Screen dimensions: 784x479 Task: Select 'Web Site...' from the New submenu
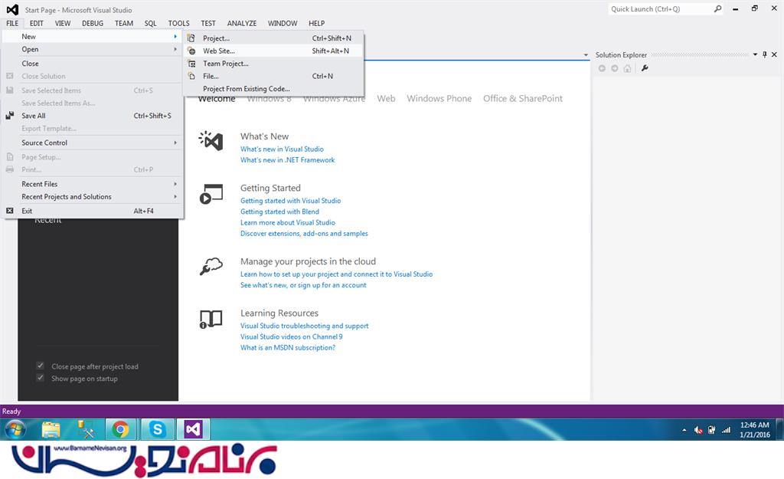pyautogui.click(x=219, y=51)
